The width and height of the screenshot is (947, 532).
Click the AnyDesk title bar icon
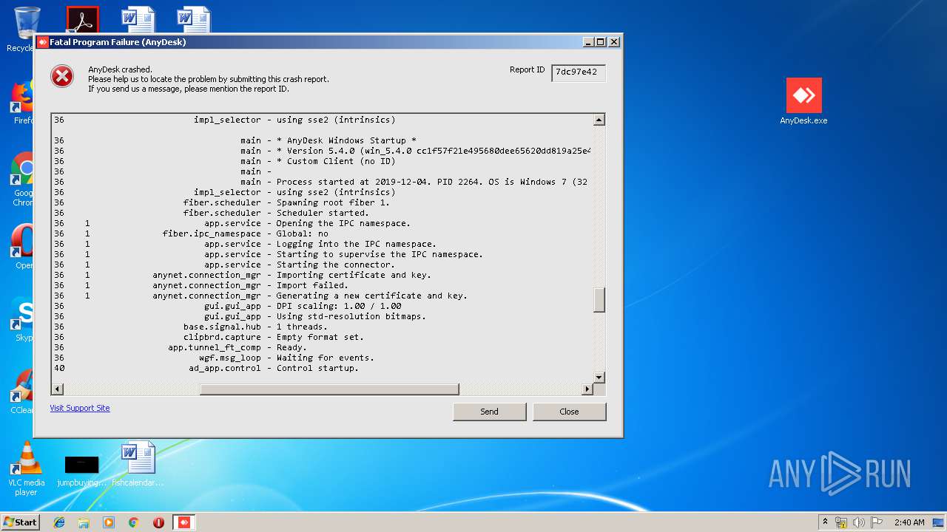[x=42, y=42]
